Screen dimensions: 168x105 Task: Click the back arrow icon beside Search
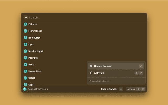coord(26,18)
